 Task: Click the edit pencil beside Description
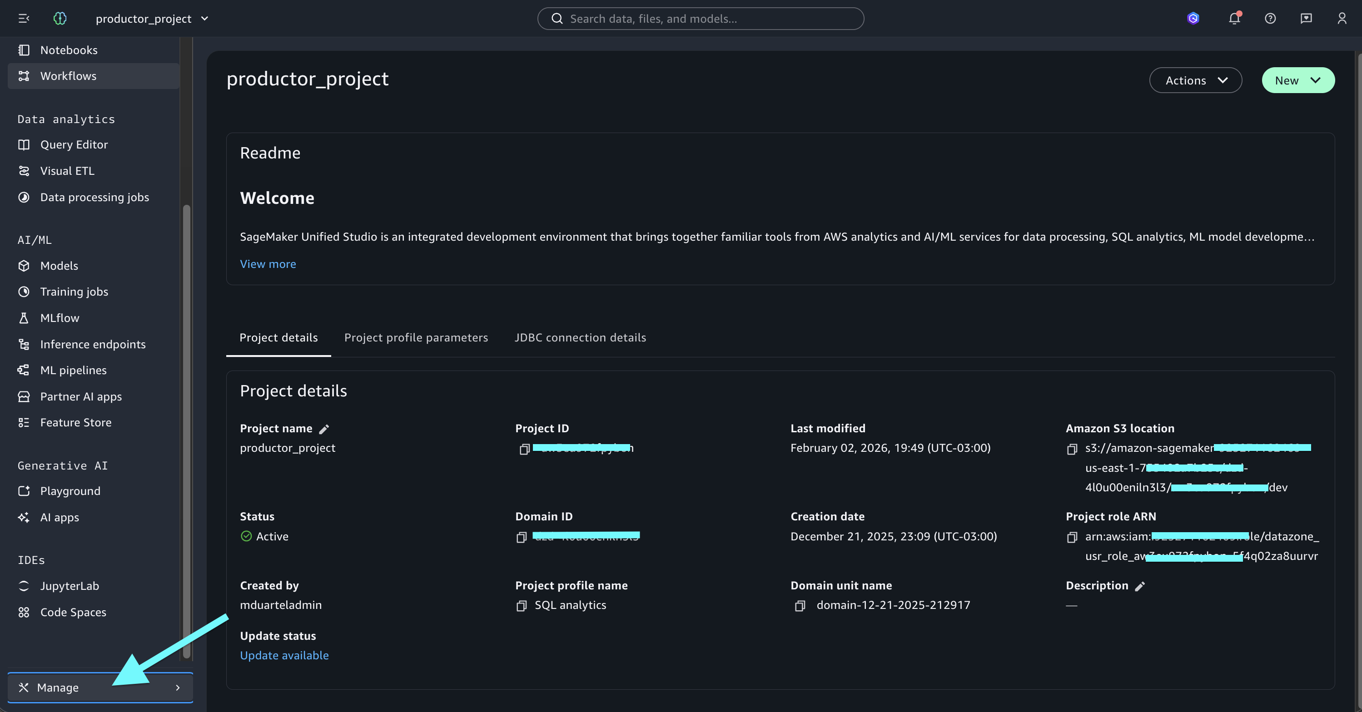pyautogui.click(x=1140, y=586)
